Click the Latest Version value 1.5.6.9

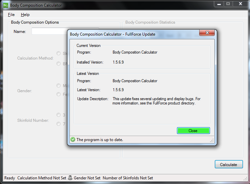click(118, 90)
